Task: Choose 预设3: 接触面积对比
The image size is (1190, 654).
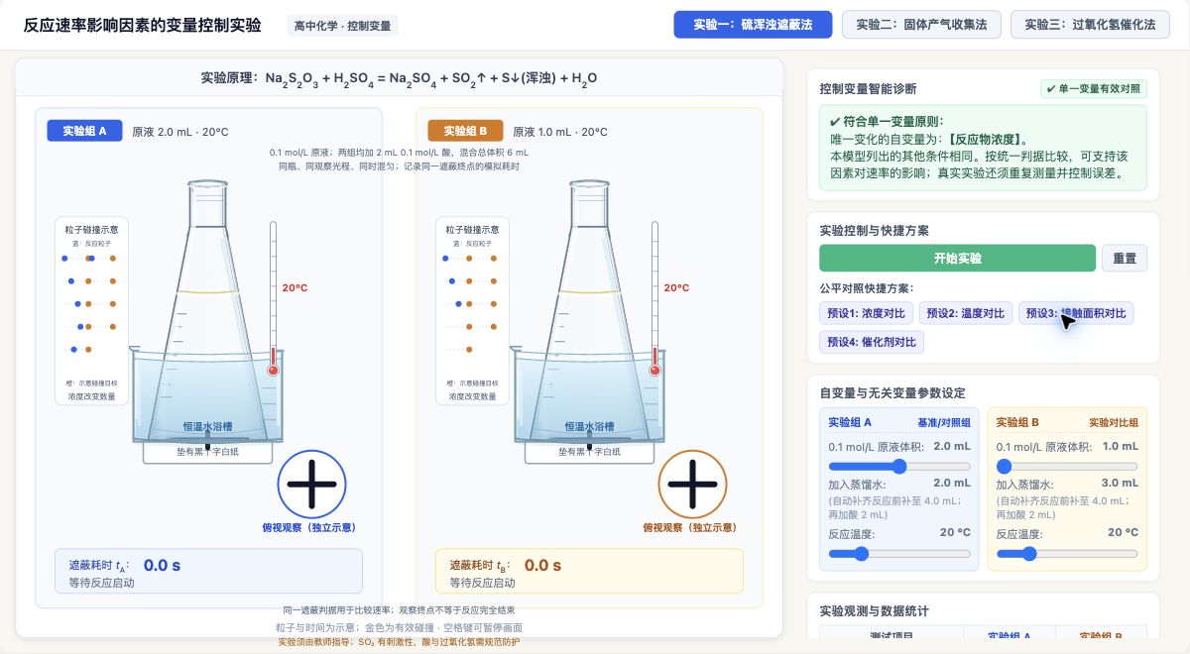Action: click(1076, 313)
